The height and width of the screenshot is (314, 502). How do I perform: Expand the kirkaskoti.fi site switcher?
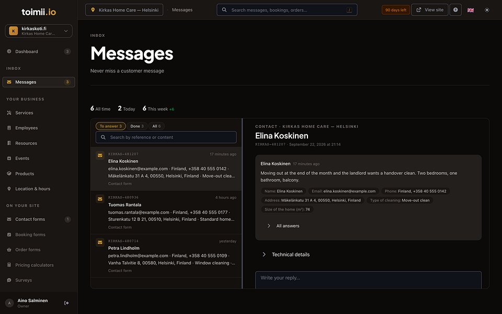39,31
